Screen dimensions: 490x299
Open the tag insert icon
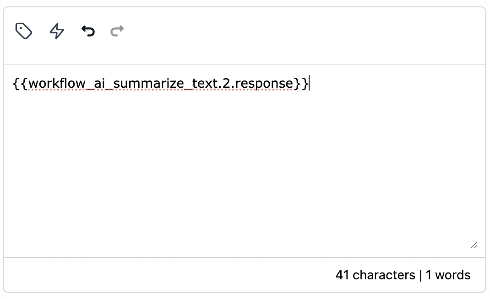point(24,31)
